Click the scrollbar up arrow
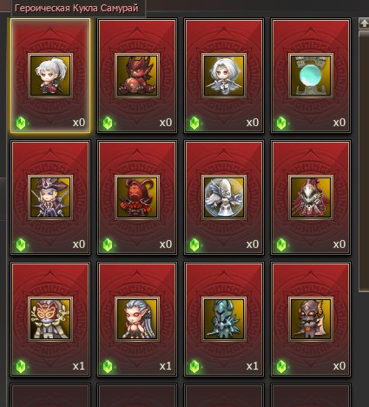 364,23
